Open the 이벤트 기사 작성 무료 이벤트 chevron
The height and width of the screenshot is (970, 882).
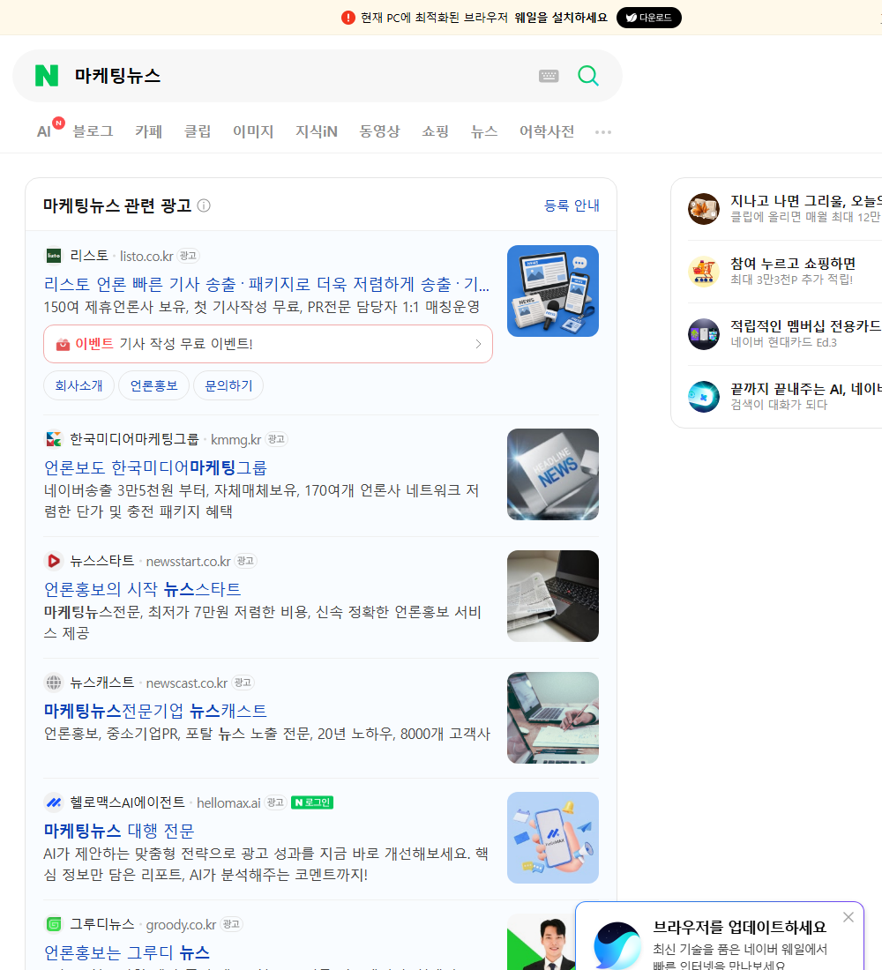(x=478, y=344)
